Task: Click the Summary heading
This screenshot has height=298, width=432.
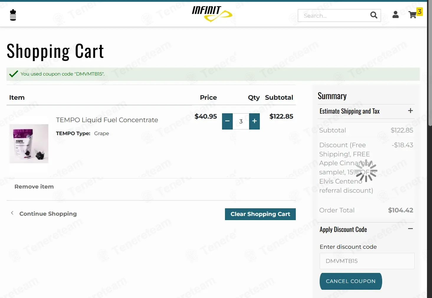Action: click(332, 96)
